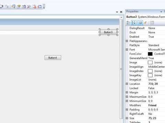Select the ForeColor property name

point(135,54)
